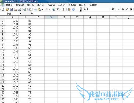Click the Email toolbar icon after Permission
134x103 pixels.
pos(20,9)
